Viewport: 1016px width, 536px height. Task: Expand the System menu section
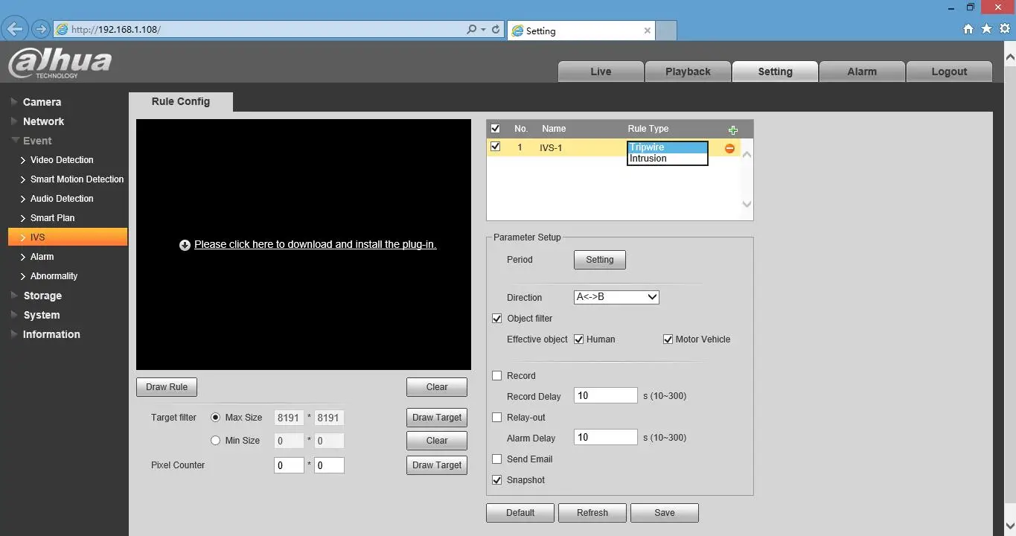(x=41, y=315)
